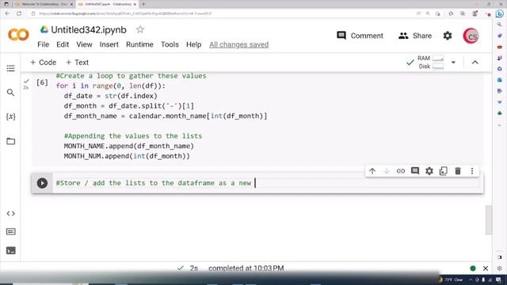Open the Table of contents sidebar icon

coord(10,68)
